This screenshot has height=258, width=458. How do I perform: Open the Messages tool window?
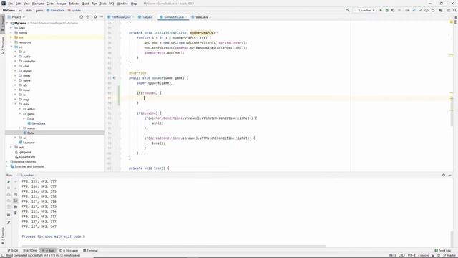pyautogui.click(x=69, y=250)
